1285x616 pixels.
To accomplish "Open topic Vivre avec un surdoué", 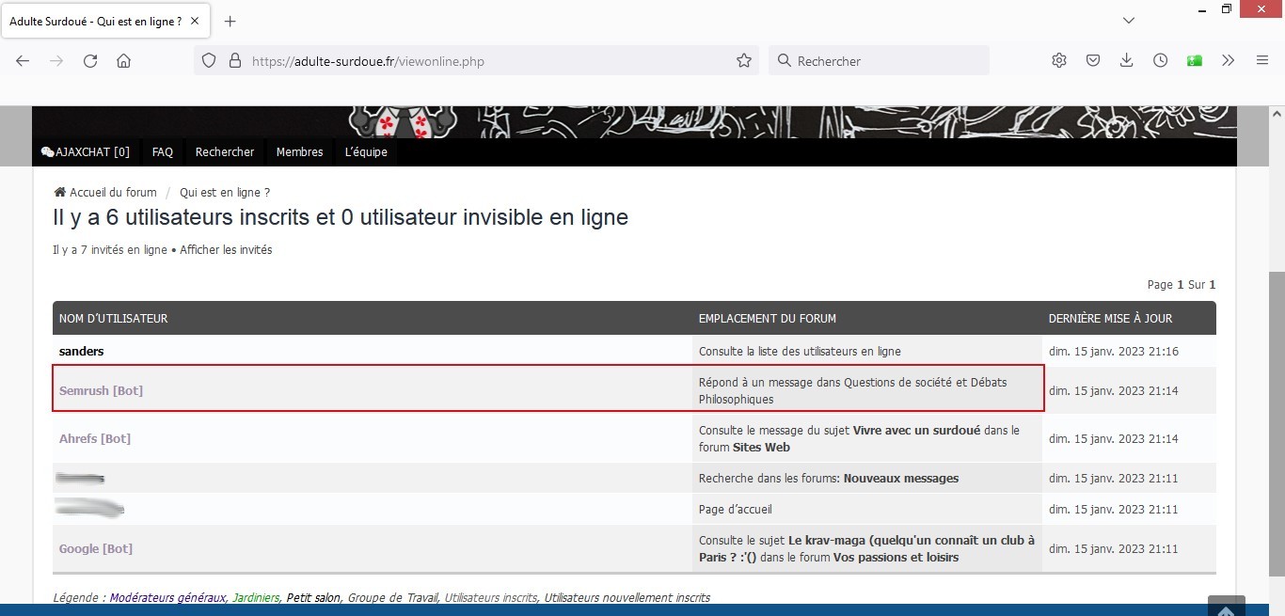I will (x=916, y=430).
